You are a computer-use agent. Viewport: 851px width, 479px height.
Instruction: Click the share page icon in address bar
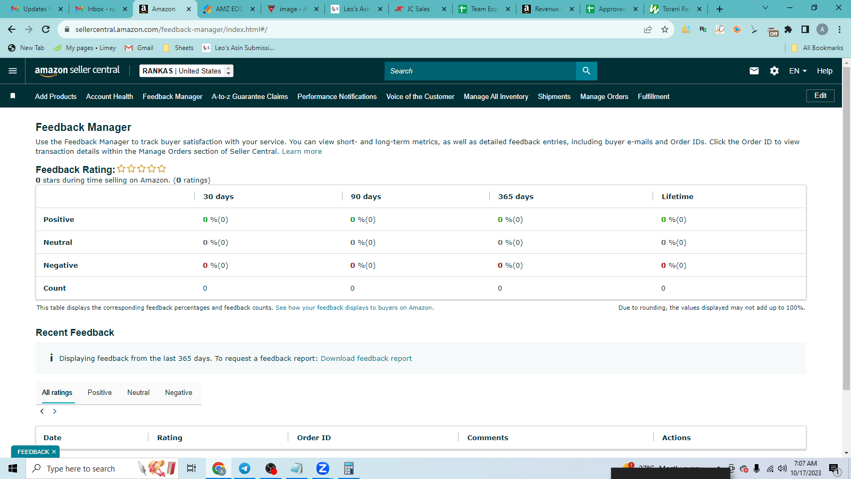(x=648, y=29)
